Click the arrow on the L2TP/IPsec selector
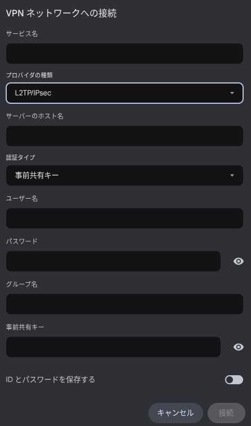Screen dimensions: 251x426 232,93
